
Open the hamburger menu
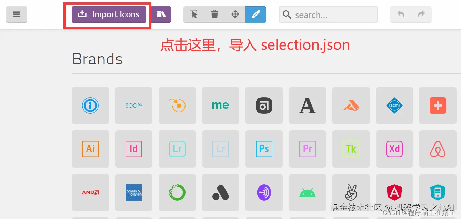coord(16,14)
